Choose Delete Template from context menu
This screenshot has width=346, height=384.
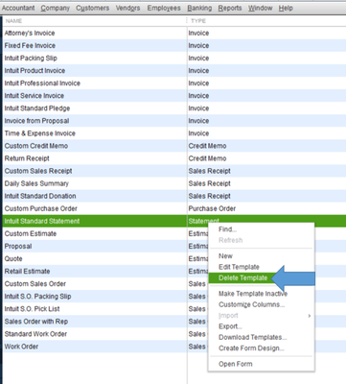point(242,277)
